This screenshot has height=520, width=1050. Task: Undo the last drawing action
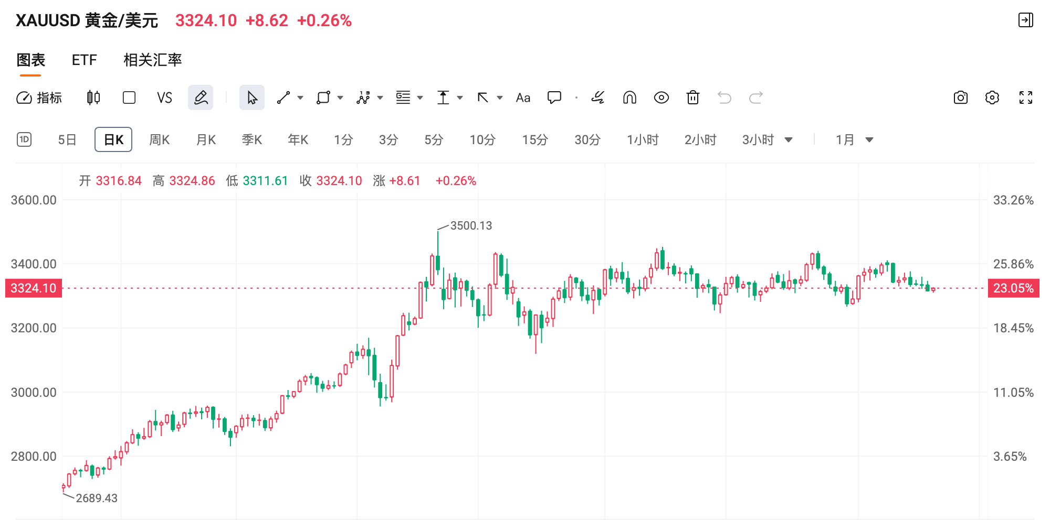[724, 98]
